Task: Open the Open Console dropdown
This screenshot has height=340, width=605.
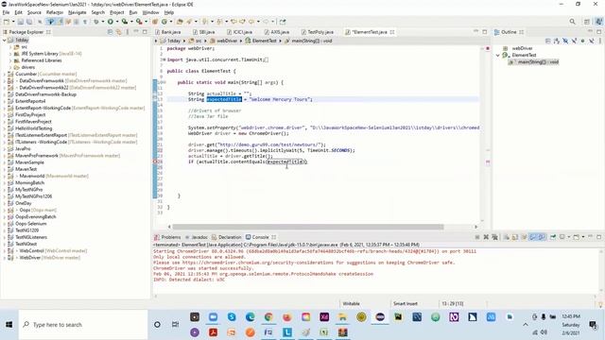Action: point(583,237)
